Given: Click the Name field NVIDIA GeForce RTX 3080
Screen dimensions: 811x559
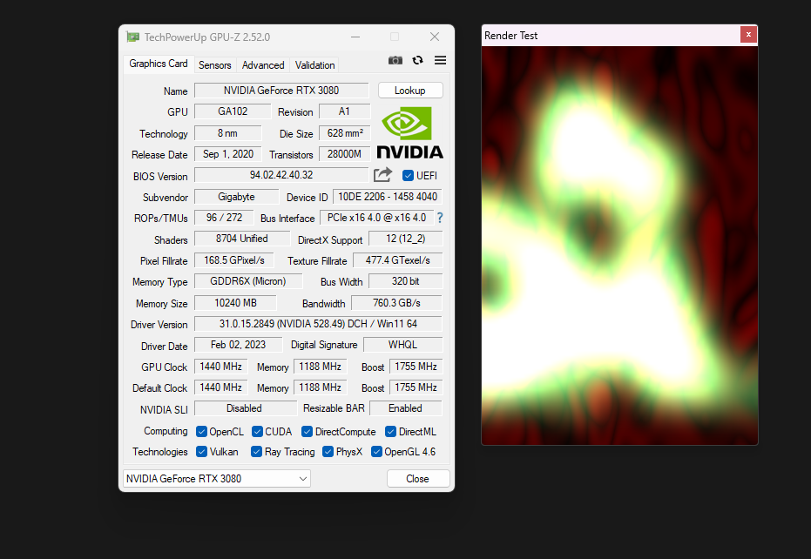Looking at the screenshot, I should pyautogui.click(x=281, y=91).
